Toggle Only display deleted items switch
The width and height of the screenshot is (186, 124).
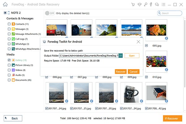click(x=50, y=13)
